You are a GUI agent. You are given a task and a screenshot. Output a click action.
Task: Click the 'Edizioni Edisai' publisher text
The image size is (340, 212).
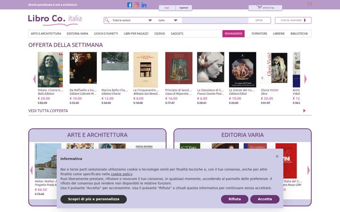click(x=238, y=94)
